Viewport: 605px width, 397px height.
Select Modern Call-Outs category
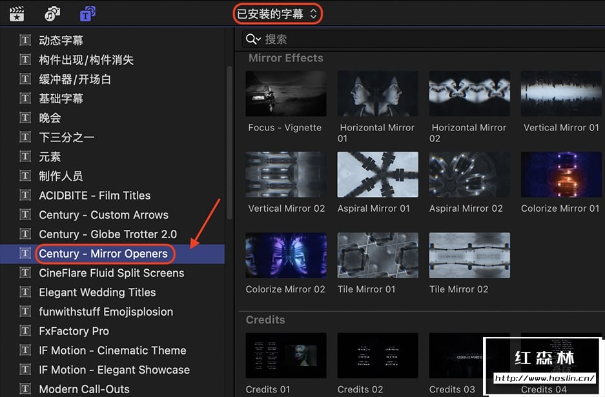click(x=112, y=389)
